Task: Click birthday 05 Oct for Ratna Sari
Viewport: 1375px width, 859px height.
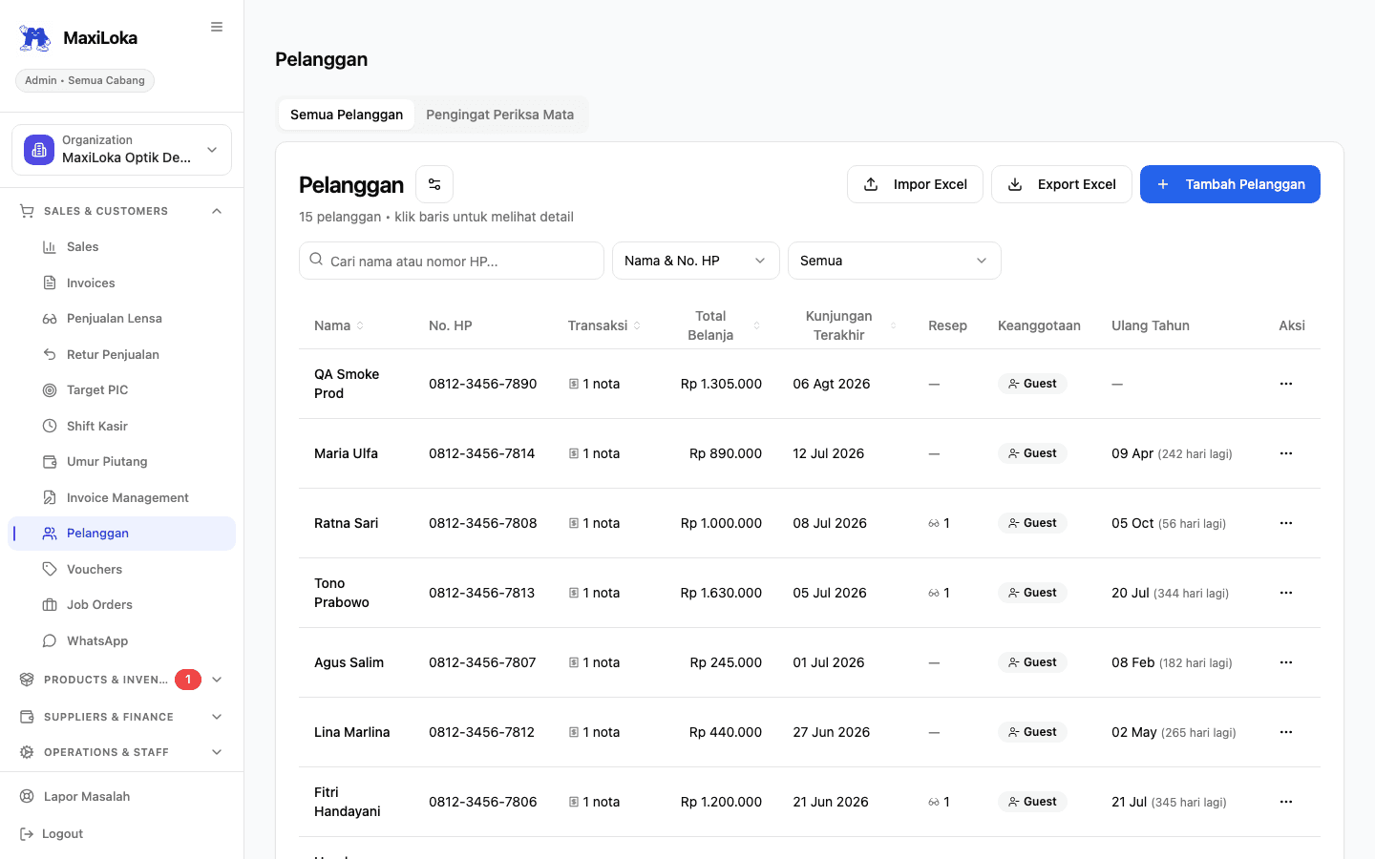Action: point(1132,523)
